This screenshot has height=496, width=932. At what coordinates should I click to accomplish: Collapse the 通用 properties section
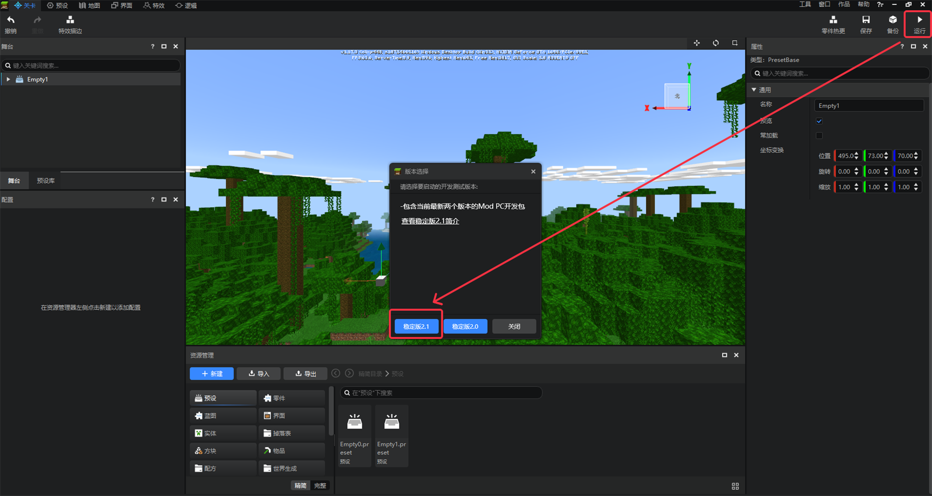[x=754, y=90]
